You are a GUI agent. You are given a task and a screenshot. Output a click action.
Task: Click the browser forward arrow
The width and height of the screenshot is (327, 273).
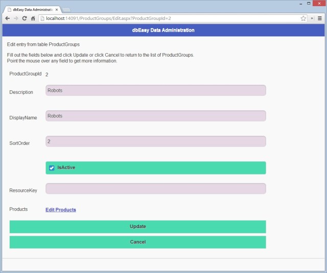(16, 18)
